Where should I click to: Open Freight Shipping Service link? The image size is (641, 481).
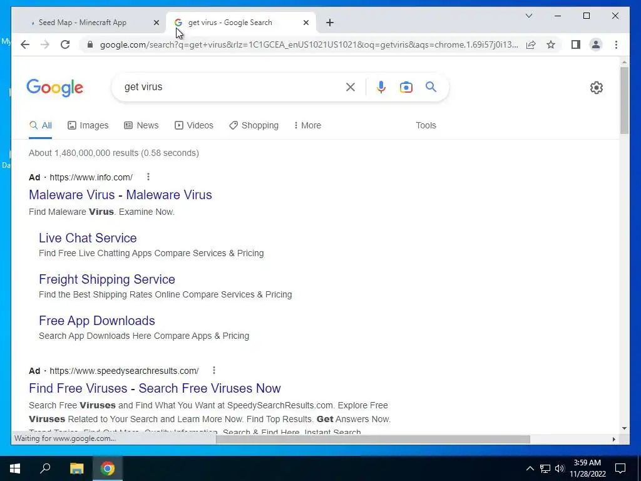coord(106,279)
